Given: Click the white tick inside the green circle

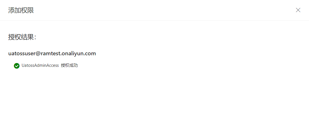Looking at the screenshot, I should click(x=17, y=66).
